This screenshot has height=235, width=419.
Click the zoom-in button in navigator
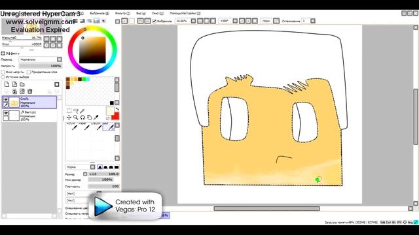tap(53, 39)
